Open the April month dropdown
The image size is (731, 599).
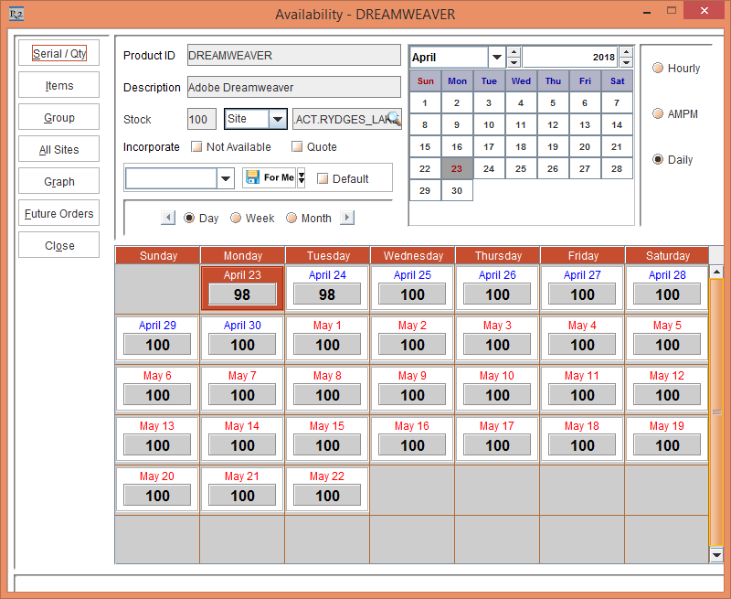496,57
